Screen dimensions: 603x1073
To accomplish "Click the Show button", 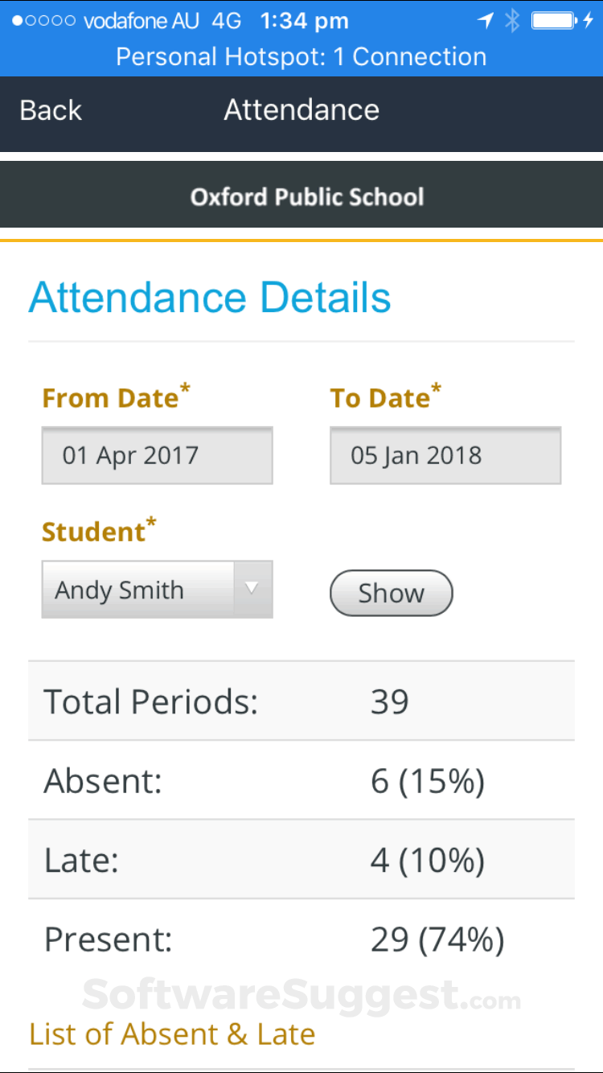I will click(x=391, y=593).
